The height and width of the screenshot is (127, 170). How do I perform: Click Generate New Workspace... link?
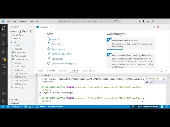point(64,63)
